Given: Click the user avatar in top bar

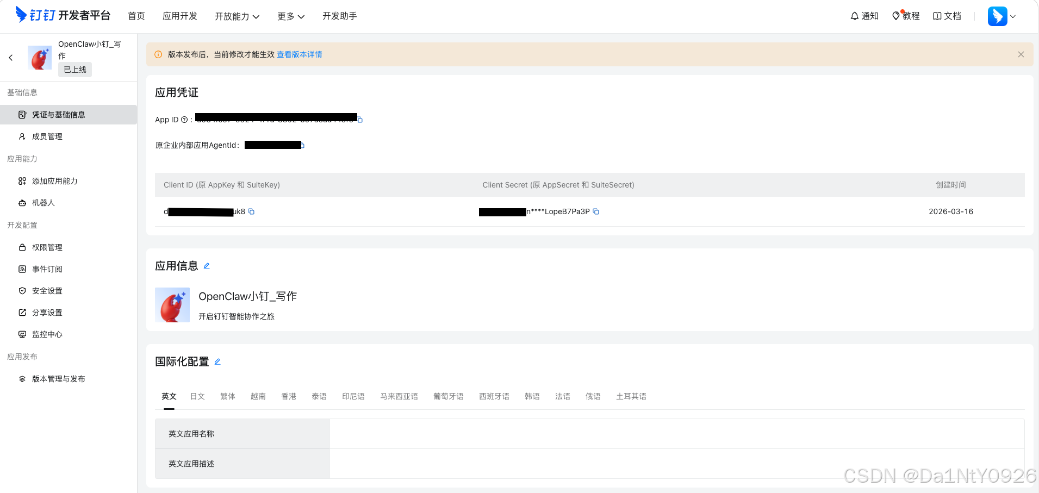Looking at the screenshot, I should tap(998, 16).
